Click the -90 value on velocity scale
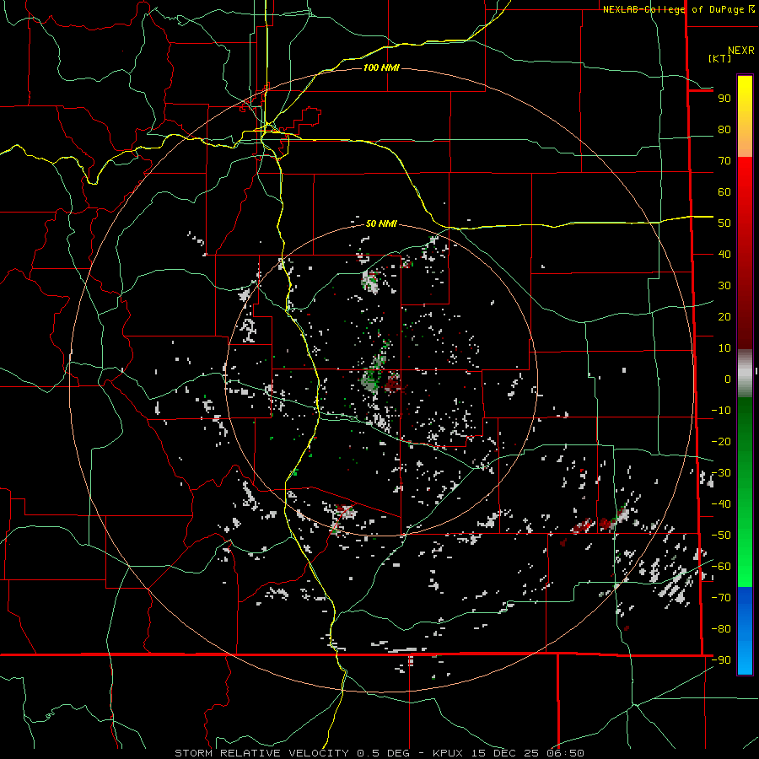This screenshot has height=759, width=759. tap(721, 660)
